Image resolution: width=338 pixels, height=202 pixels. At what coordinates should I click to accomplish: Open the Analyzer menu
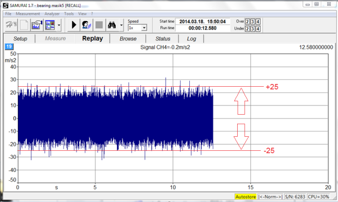[52, 14]
